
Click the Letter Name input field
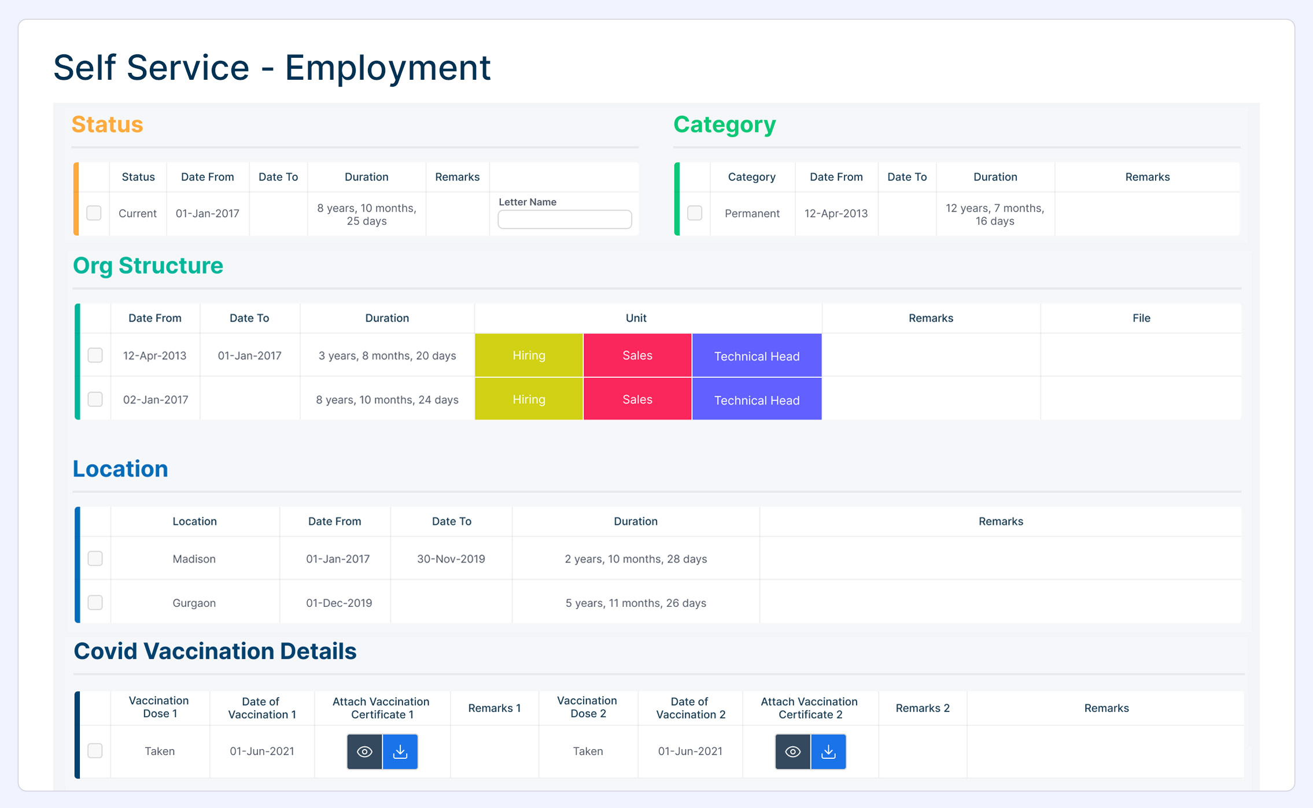[x=565, y=220]
